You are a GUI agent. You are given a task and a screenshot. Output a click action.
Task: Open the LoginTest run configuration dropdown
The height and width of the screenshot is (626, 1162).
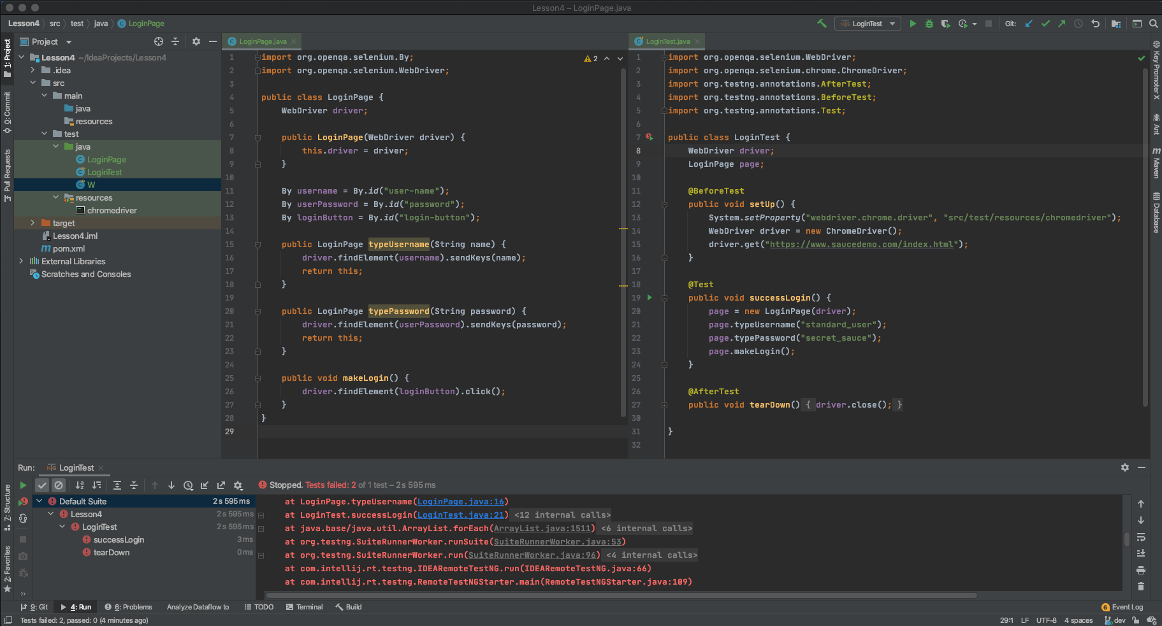(x=868, y=24)
